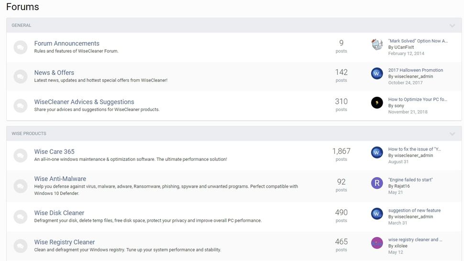The width and height of the screenshot is (464, 261).
Task: Click the News & Offers speech bubble icon
Action: point(20,76)
